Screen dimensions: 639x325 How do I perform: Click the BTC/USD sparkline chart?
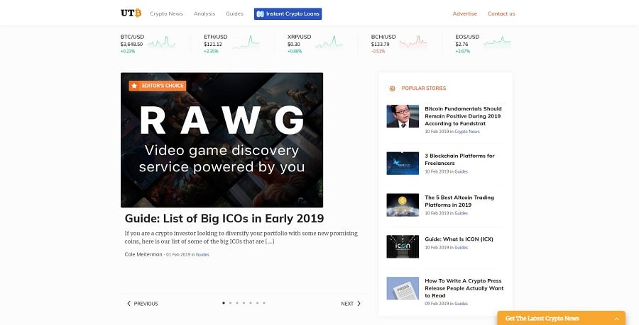pos(162,43)
